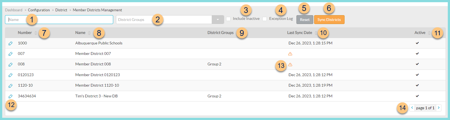Click into District Groups combo field

[x=164, y=20]
